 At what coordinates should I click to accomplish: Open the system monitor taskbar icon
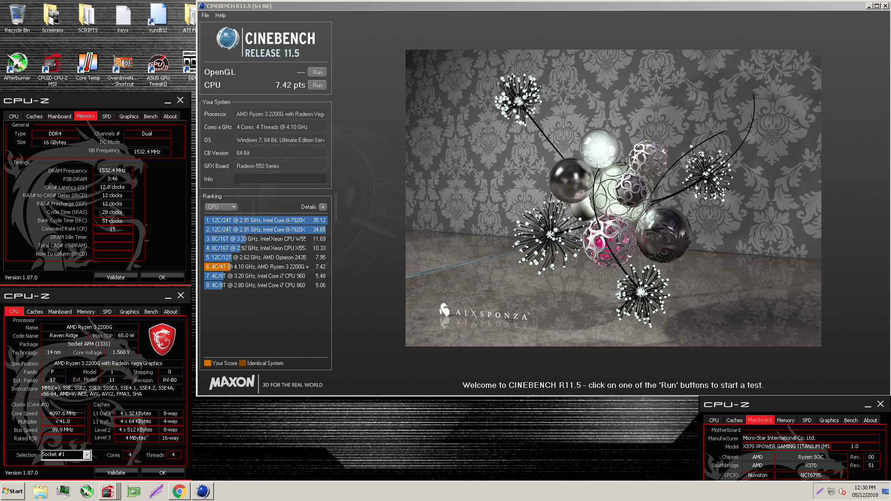63,491
